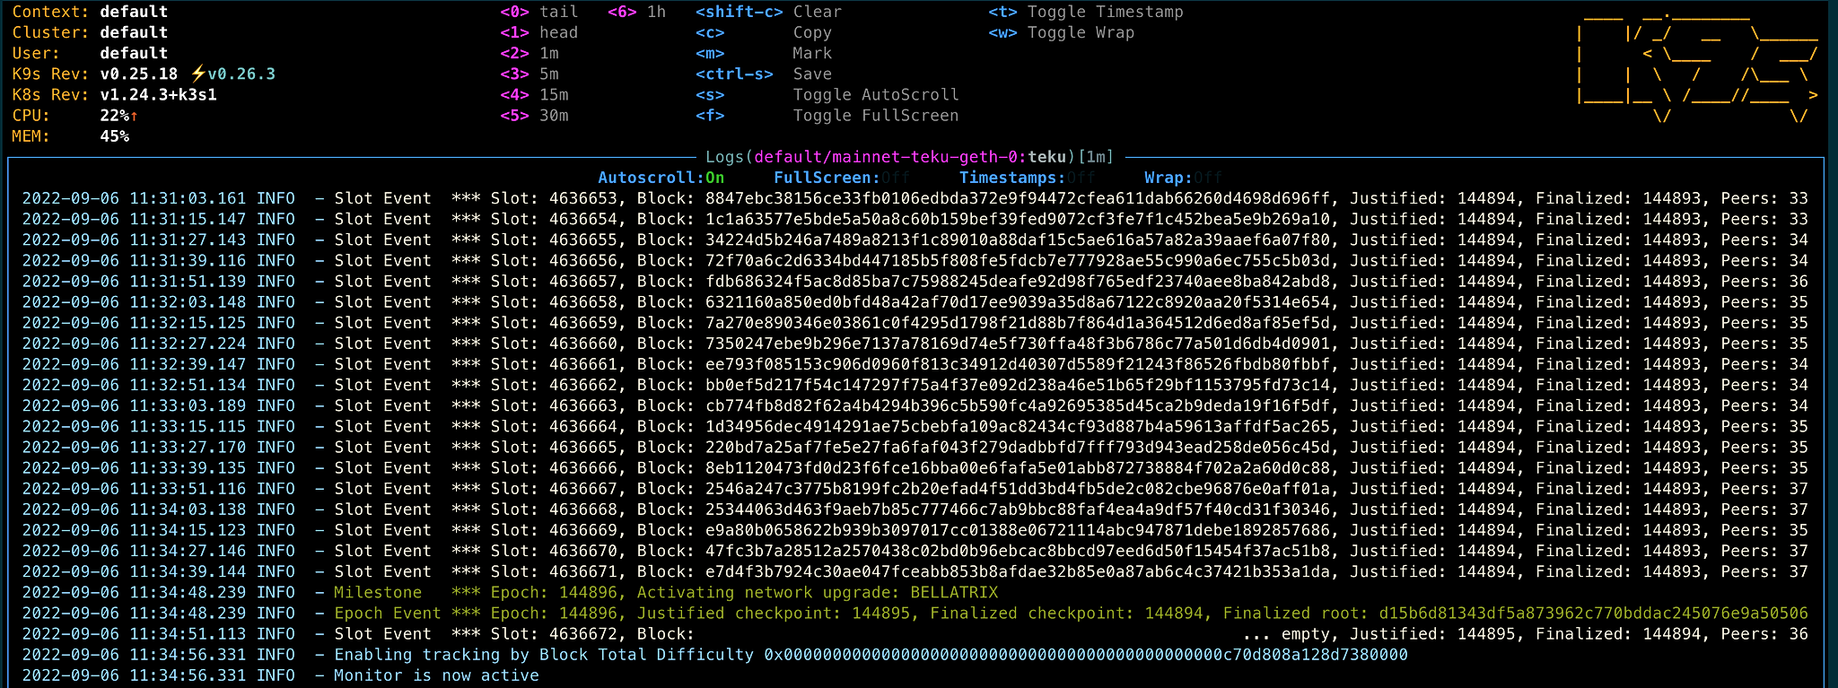This screenshot has width=1838, height=688.
Task: Click the log line for Slot 4636668
Action: click(x=915, y=509)
